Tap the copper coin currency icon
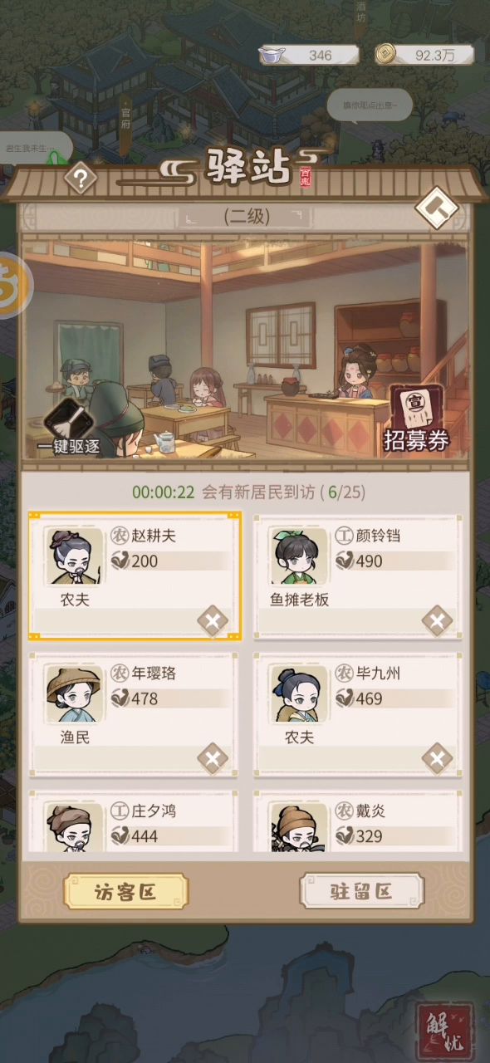Screen dimensions: 490x1063 386,55
